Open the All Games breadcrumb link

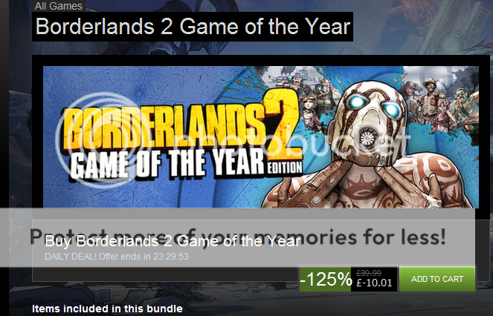point(59,6)
